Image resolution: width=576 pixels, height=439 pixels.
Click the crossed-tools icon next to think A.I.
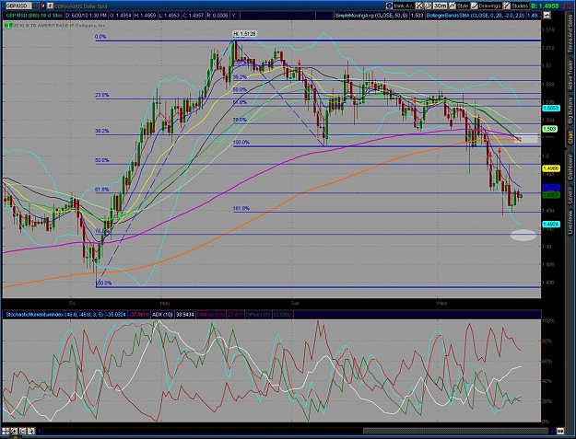(419, 6)
